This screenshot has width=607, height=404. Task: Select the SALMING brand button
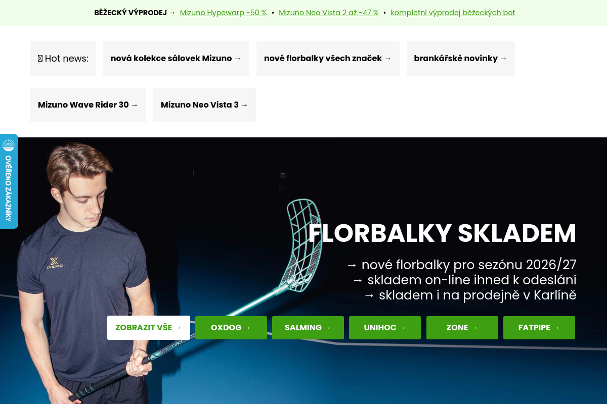pyautogui.click(x=308, y=328)
